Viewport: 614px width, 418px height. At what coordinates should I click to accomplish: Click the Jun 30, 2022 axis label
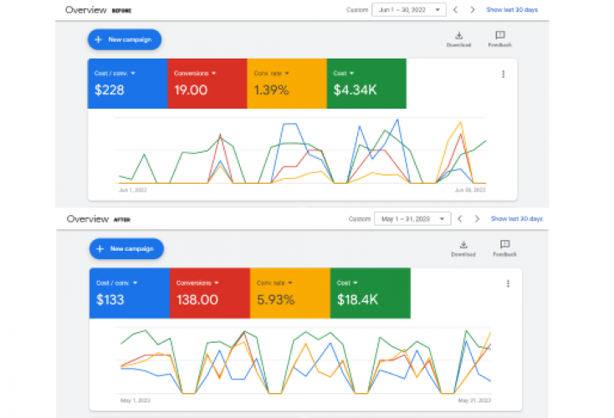point(470,191)
